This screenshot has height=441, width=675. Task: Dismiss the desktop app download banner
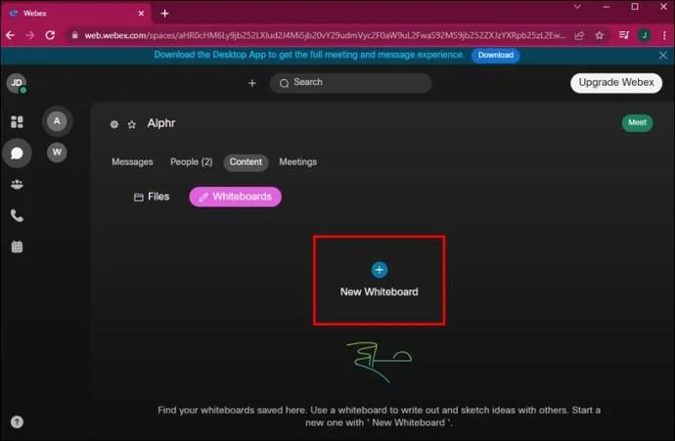[x=662, y=55]
